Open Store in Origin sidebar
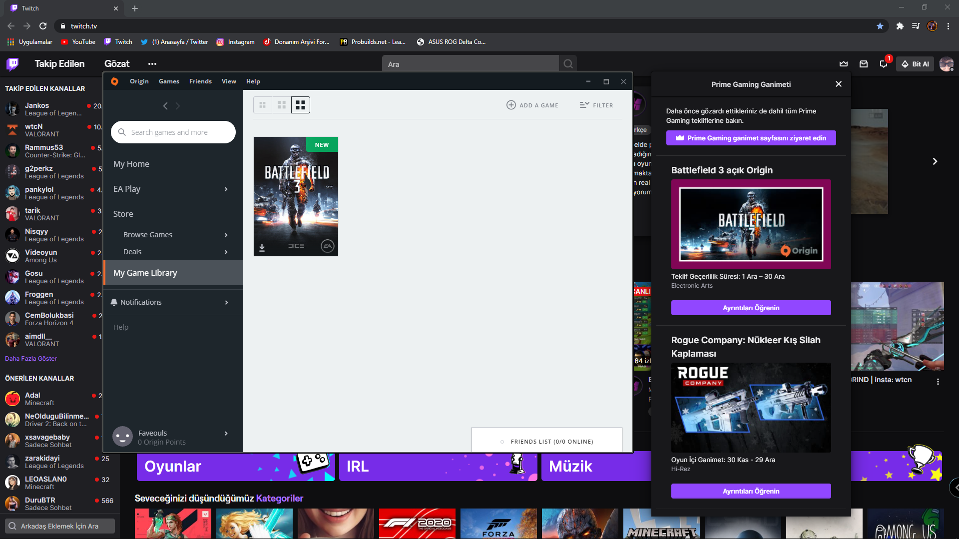 [123, 214]
